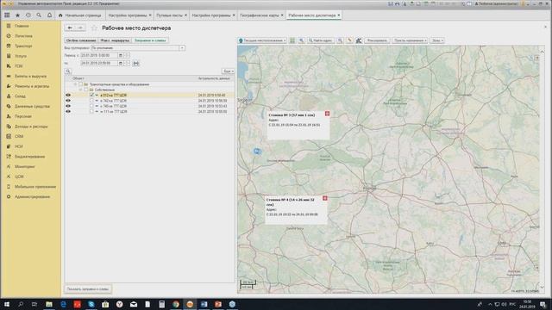552x310 pixels.
Task: Open ГСМ section in sidebar
Action: pos(18,66)
